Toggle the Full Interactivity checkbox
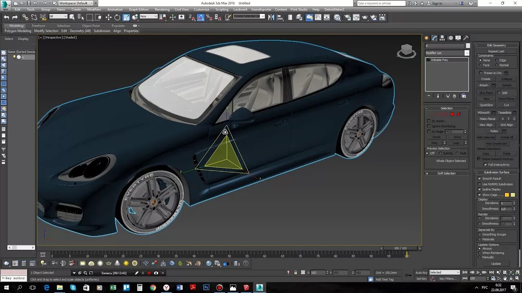 tap(485, 164)
